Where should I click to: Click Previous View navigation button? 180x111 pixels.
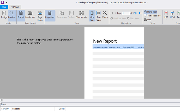pyautogui.click(x=118, y=18)
